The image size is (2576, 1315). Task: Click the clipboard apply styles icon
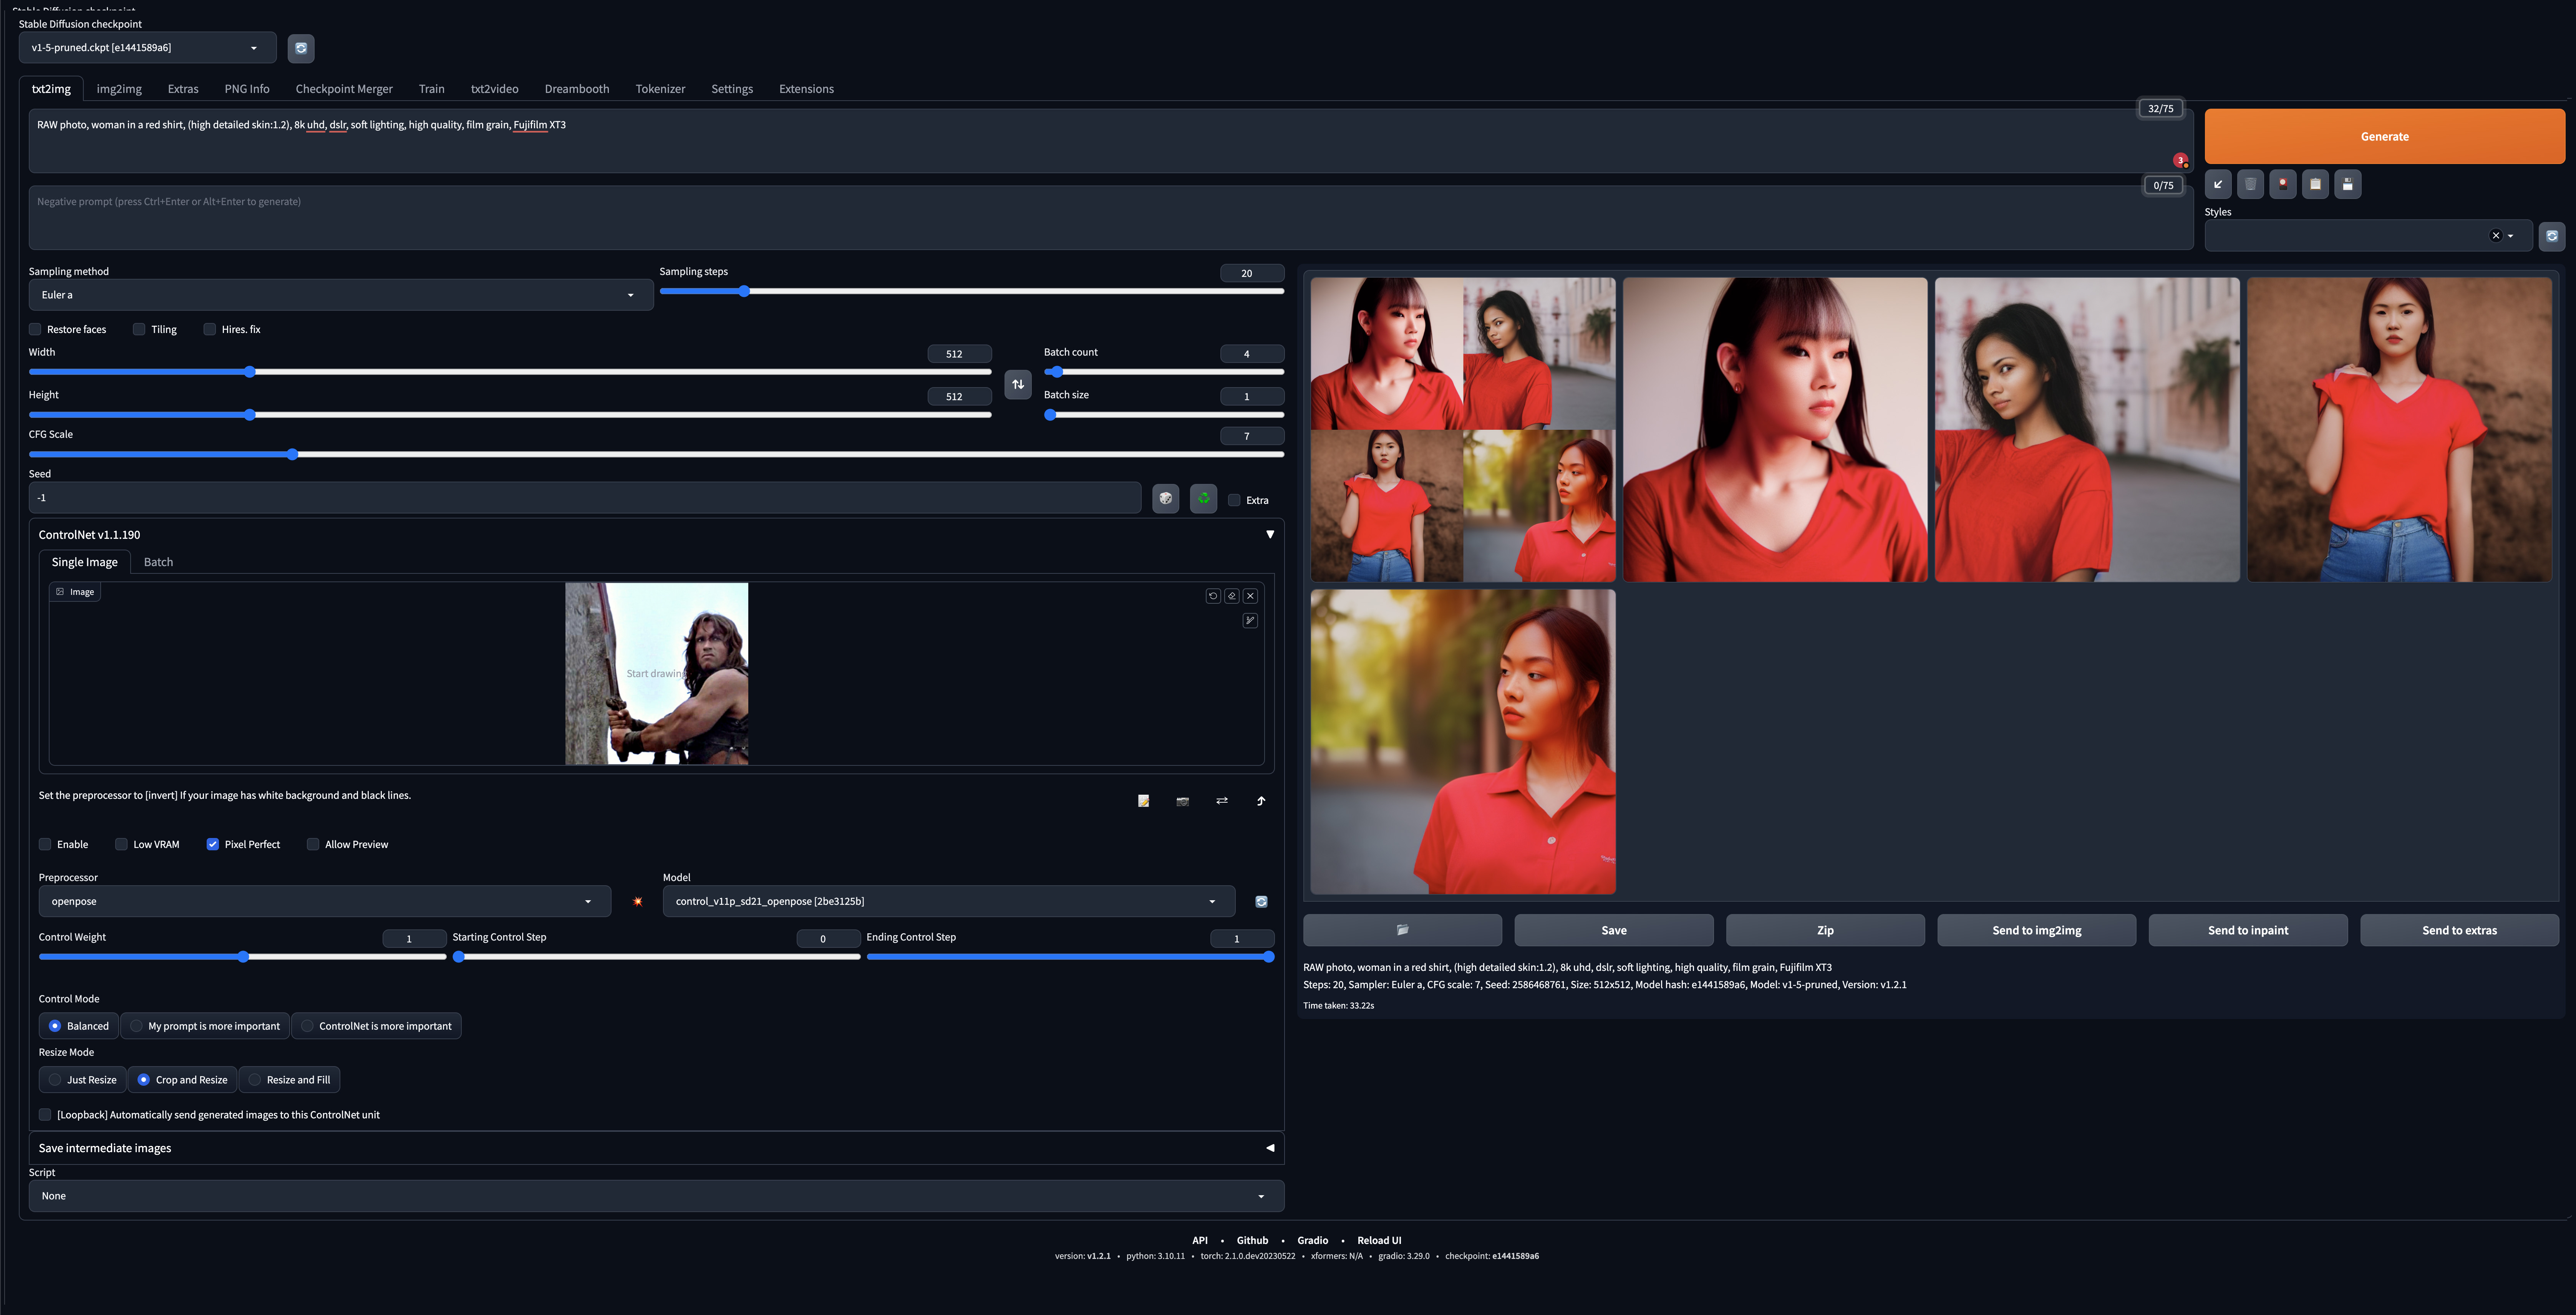click(x=2315, y=184)
